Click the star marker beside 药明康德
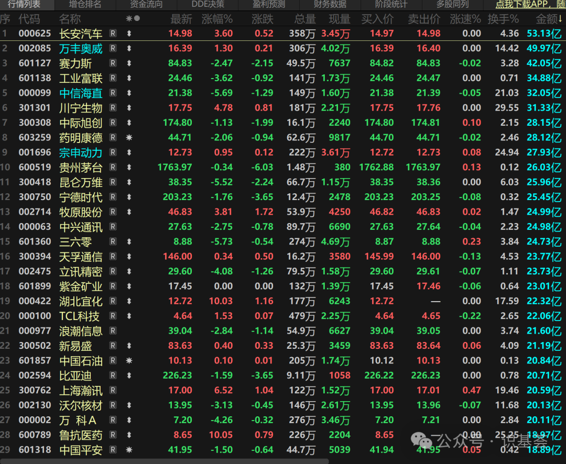 [x=129, y=137]
